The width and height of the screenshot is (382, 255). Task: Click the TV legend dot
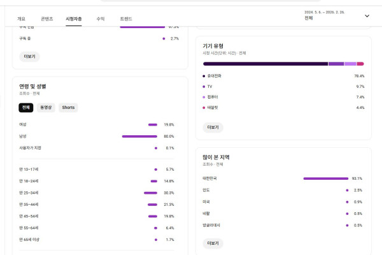click(x=204, y=86)
